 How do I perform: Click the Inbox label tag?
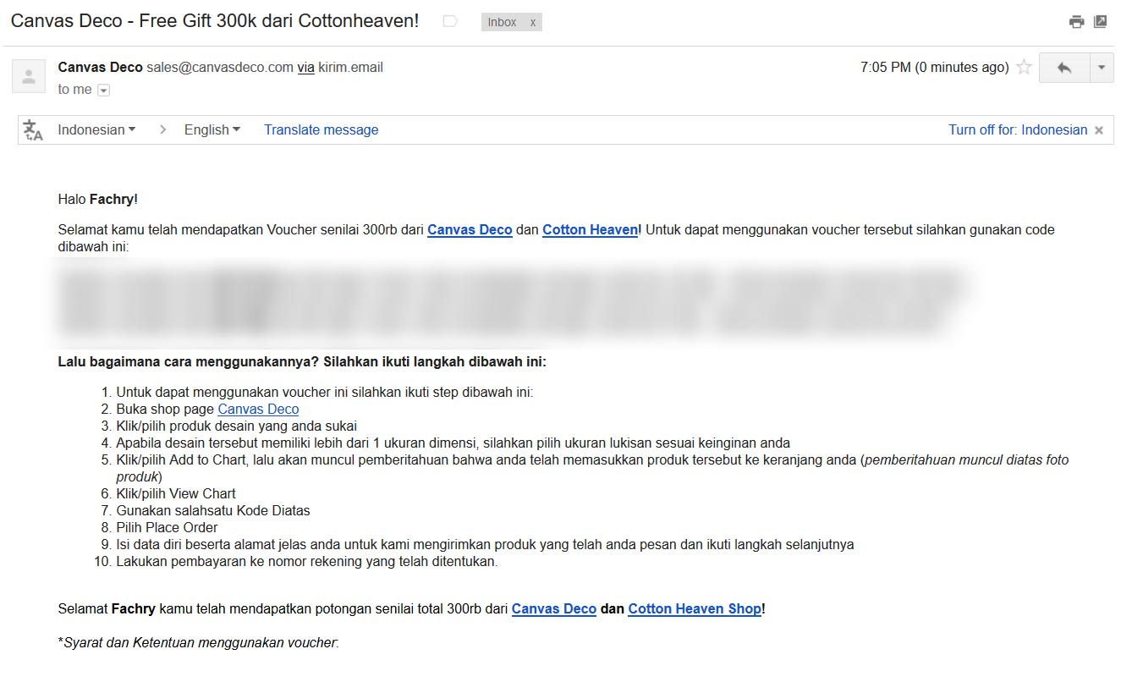pyautogui.click(x=503, y=23)
